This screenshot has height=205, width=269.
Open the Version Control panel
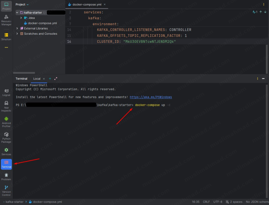[x=6, y=190]
